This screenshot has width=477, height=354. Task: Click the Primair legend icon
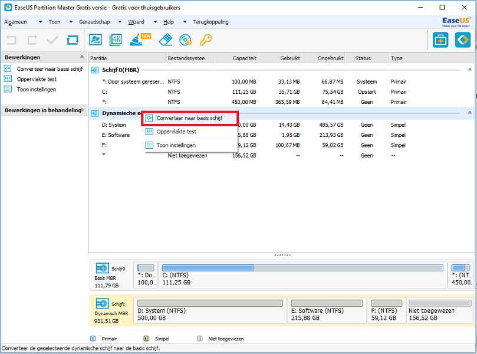coord(93,339)
